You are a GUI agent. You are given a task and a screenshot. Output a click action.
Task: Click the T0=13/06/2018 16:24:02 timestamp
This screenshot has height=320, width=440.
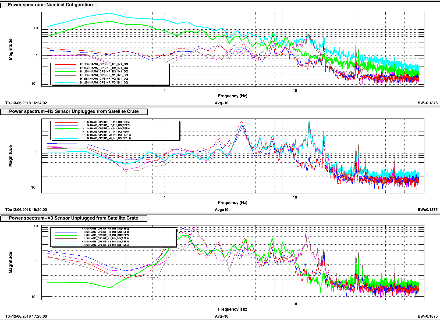[x=26, y=103]
